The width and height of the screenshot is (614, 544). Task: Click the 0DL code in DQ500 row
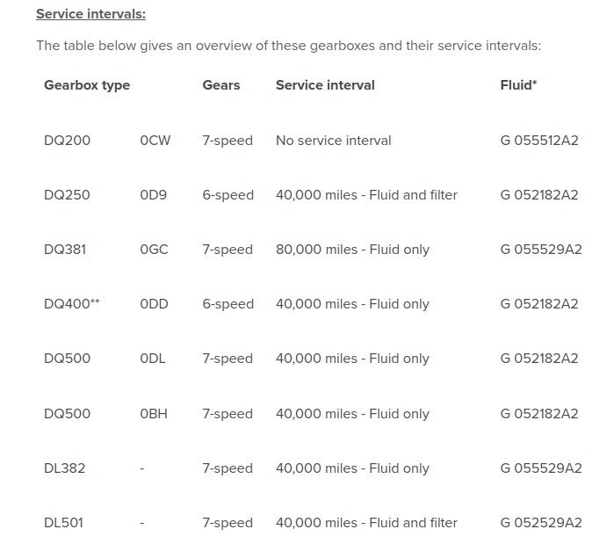click(152, 358)
